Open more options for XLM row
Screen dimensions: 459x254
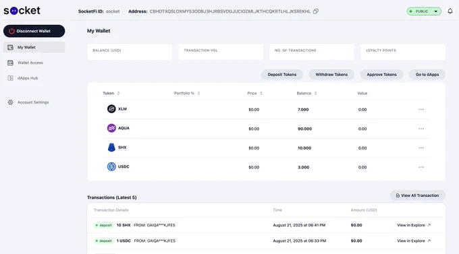tap(421, 109)
